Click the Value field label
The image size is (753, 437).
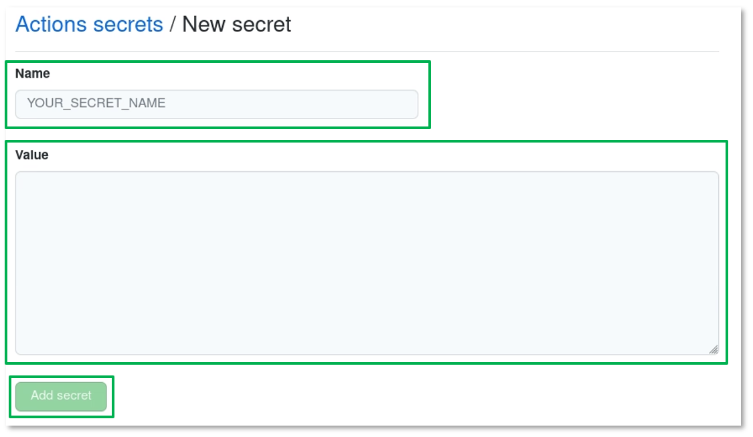tap(32, 155)
